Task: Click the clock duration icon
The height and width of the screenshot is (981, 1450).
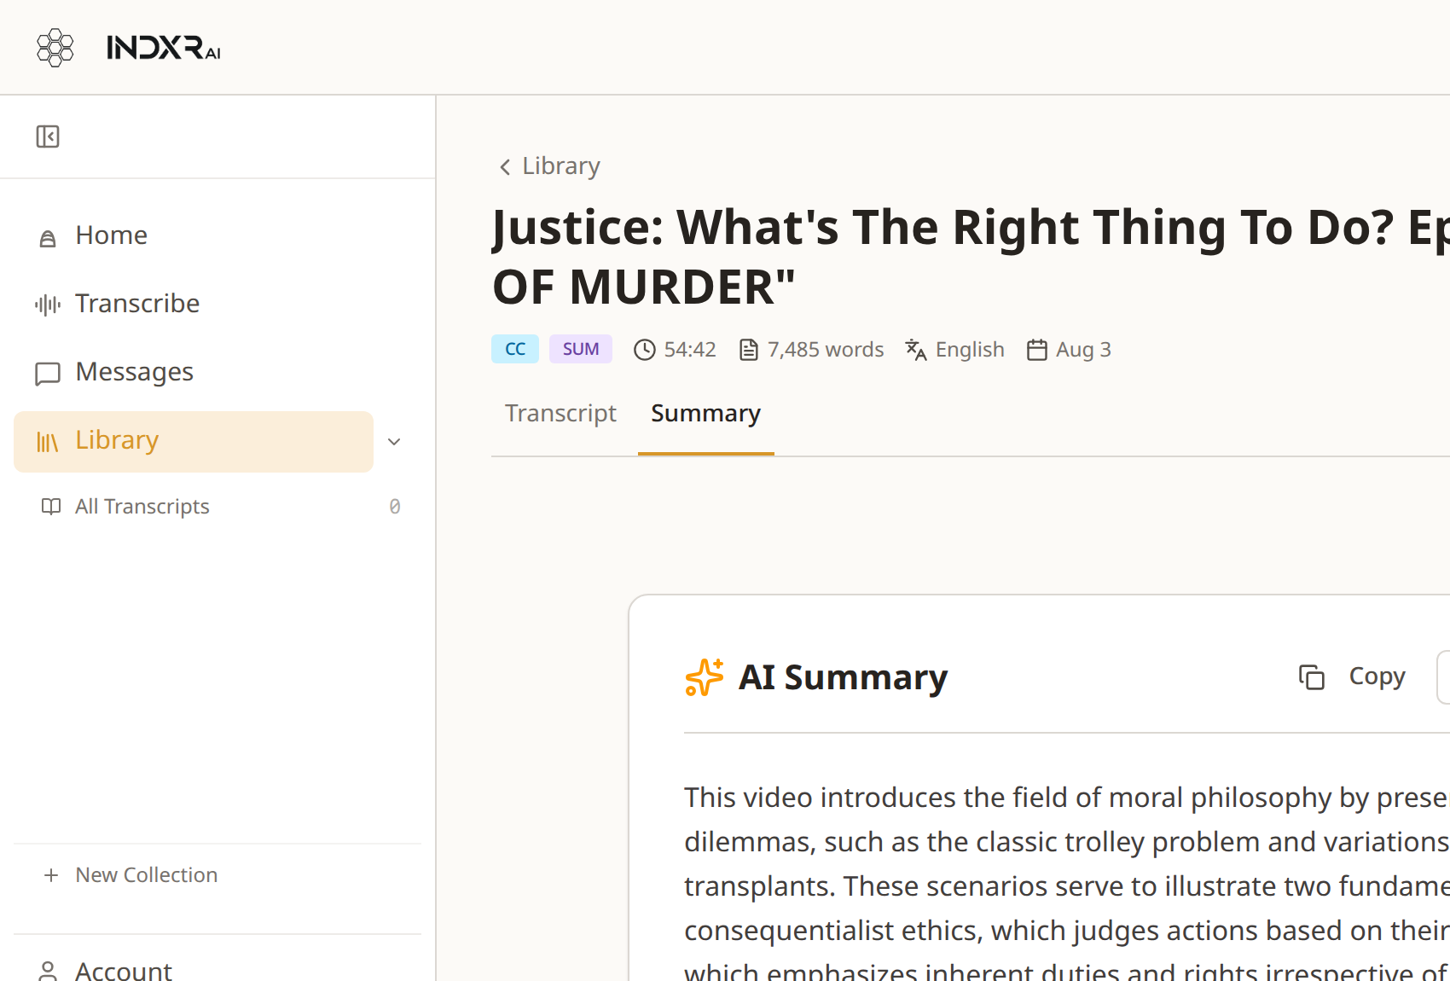Action: tap(645, 350)
